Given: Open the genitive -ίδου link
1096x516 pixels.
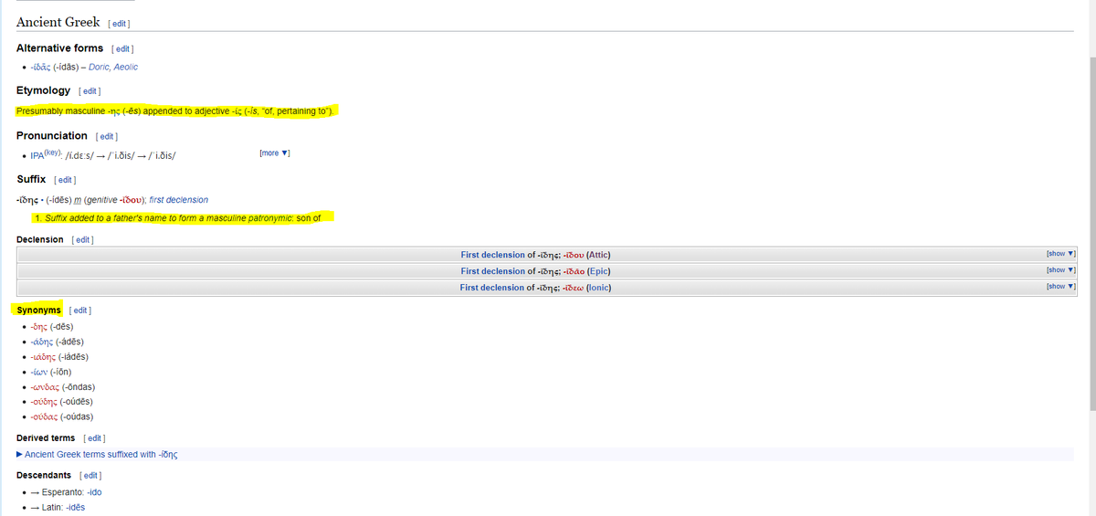Looking at the screenshot, I should pos(129,199).
